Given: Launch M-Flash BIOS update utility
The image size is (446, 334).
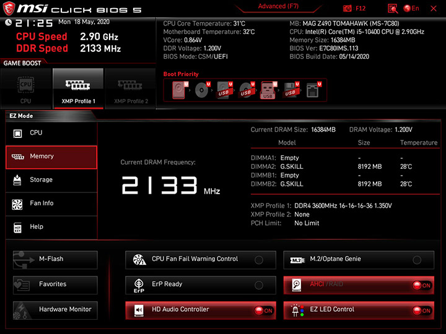Looking at the screenshot, I should pyautogui.click(x=55, y=260).
